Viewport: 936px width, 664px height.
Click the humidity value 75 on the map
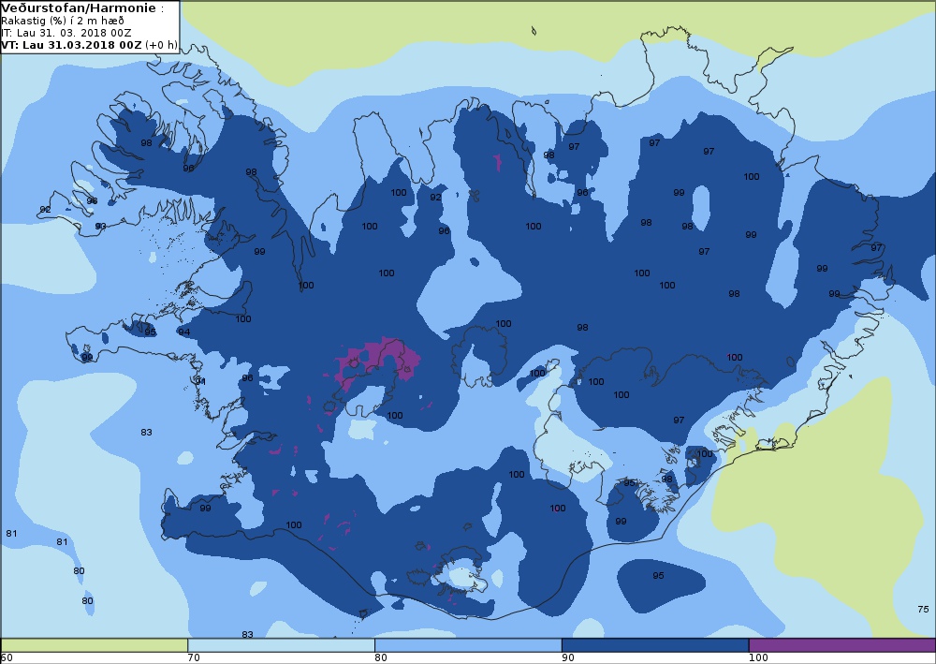pos(923,609)
